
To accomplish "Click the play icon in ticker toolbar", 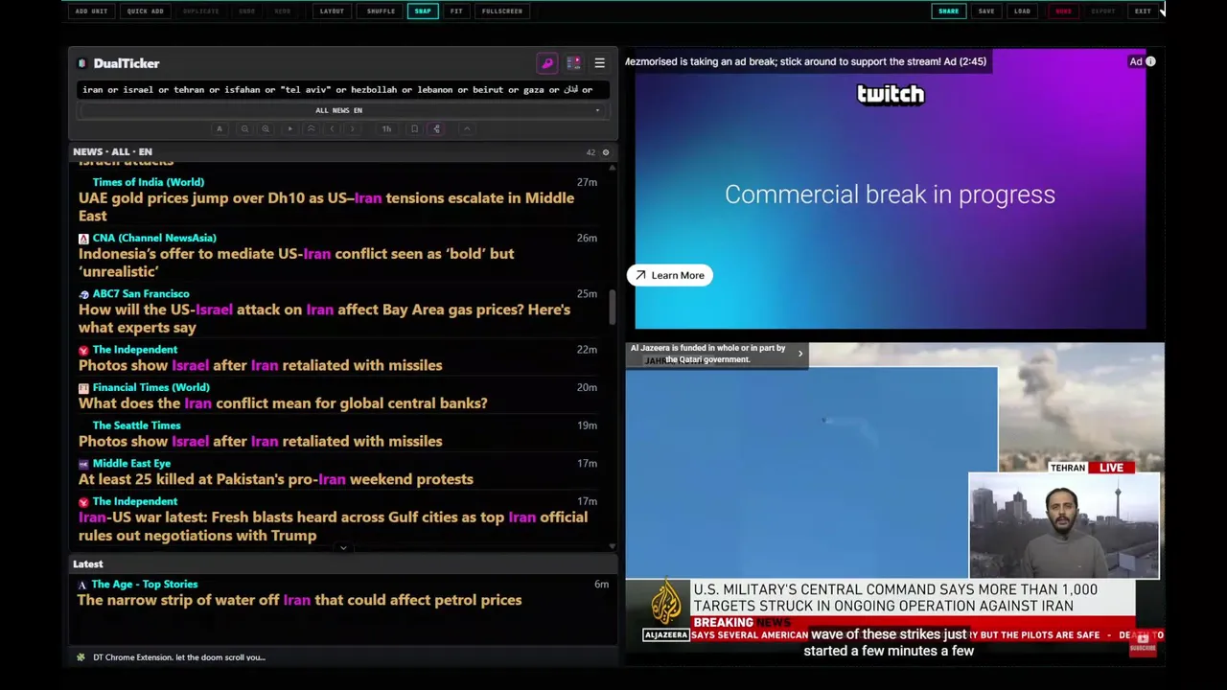I will point(289,128).
